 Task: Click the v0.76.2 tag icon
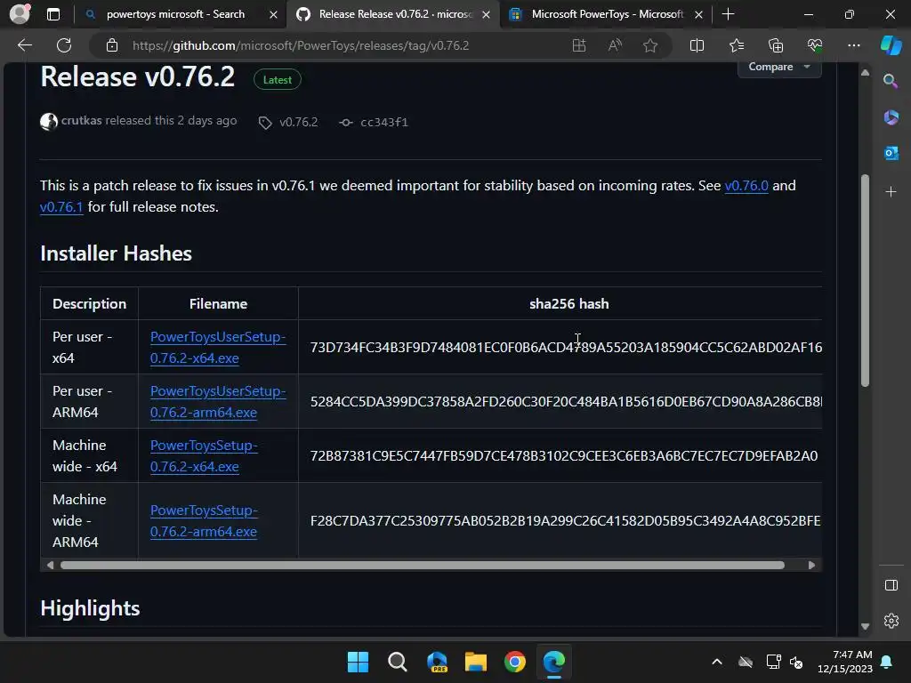point(265,123)
